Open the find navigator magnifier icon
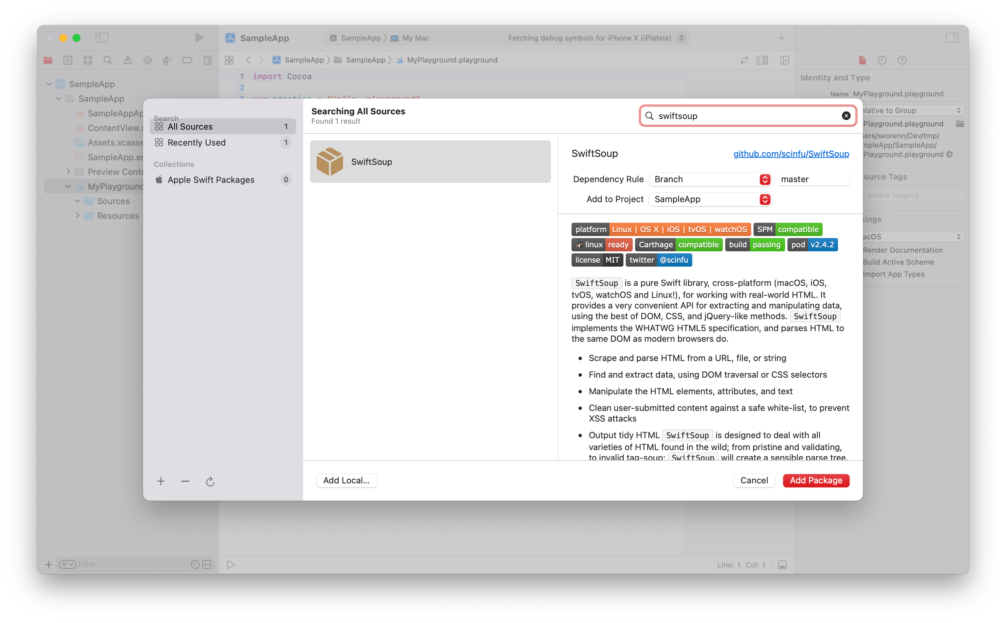 (107, 60)
